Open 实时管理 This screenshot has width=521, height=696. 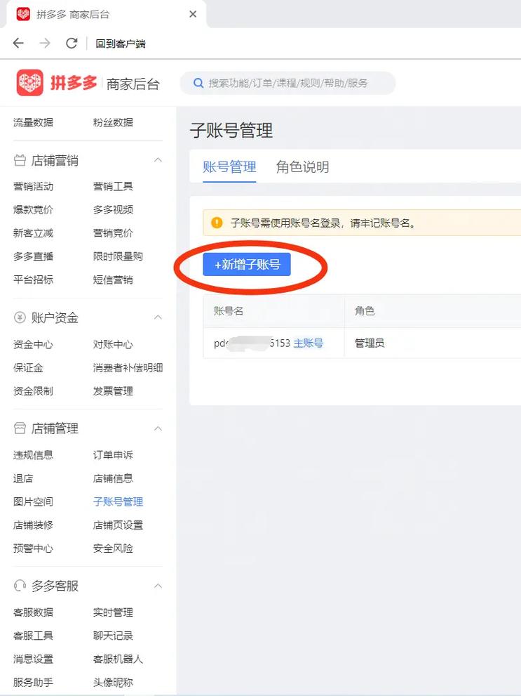click(x=113, y=612)
